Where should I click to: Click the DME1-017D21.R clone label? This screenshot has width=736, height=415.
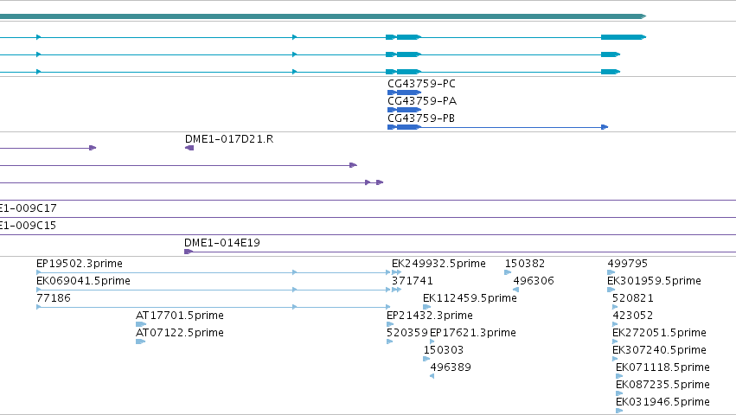(228, 139)
